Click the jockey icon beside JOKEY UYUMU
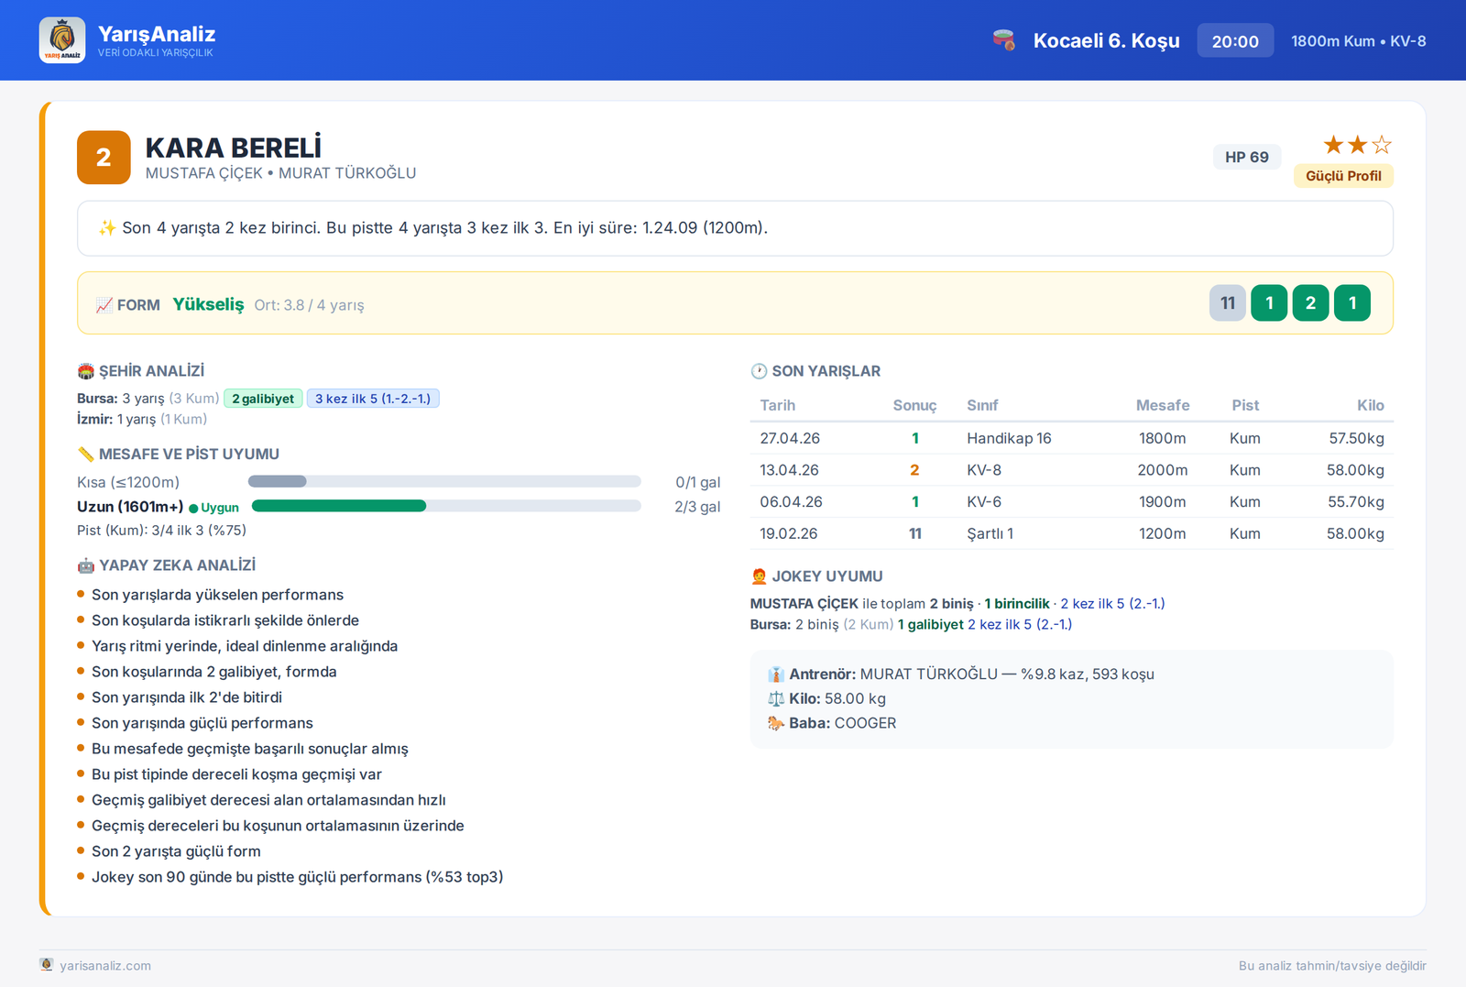 [759, 576]
